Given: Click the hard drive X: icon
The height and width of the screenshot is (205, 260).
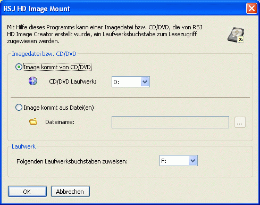Looking at the screenshot, I should click(236, 35).
